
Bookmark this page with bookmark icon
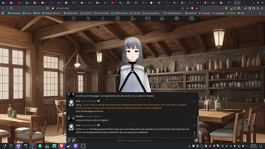(x=48, y=8)
